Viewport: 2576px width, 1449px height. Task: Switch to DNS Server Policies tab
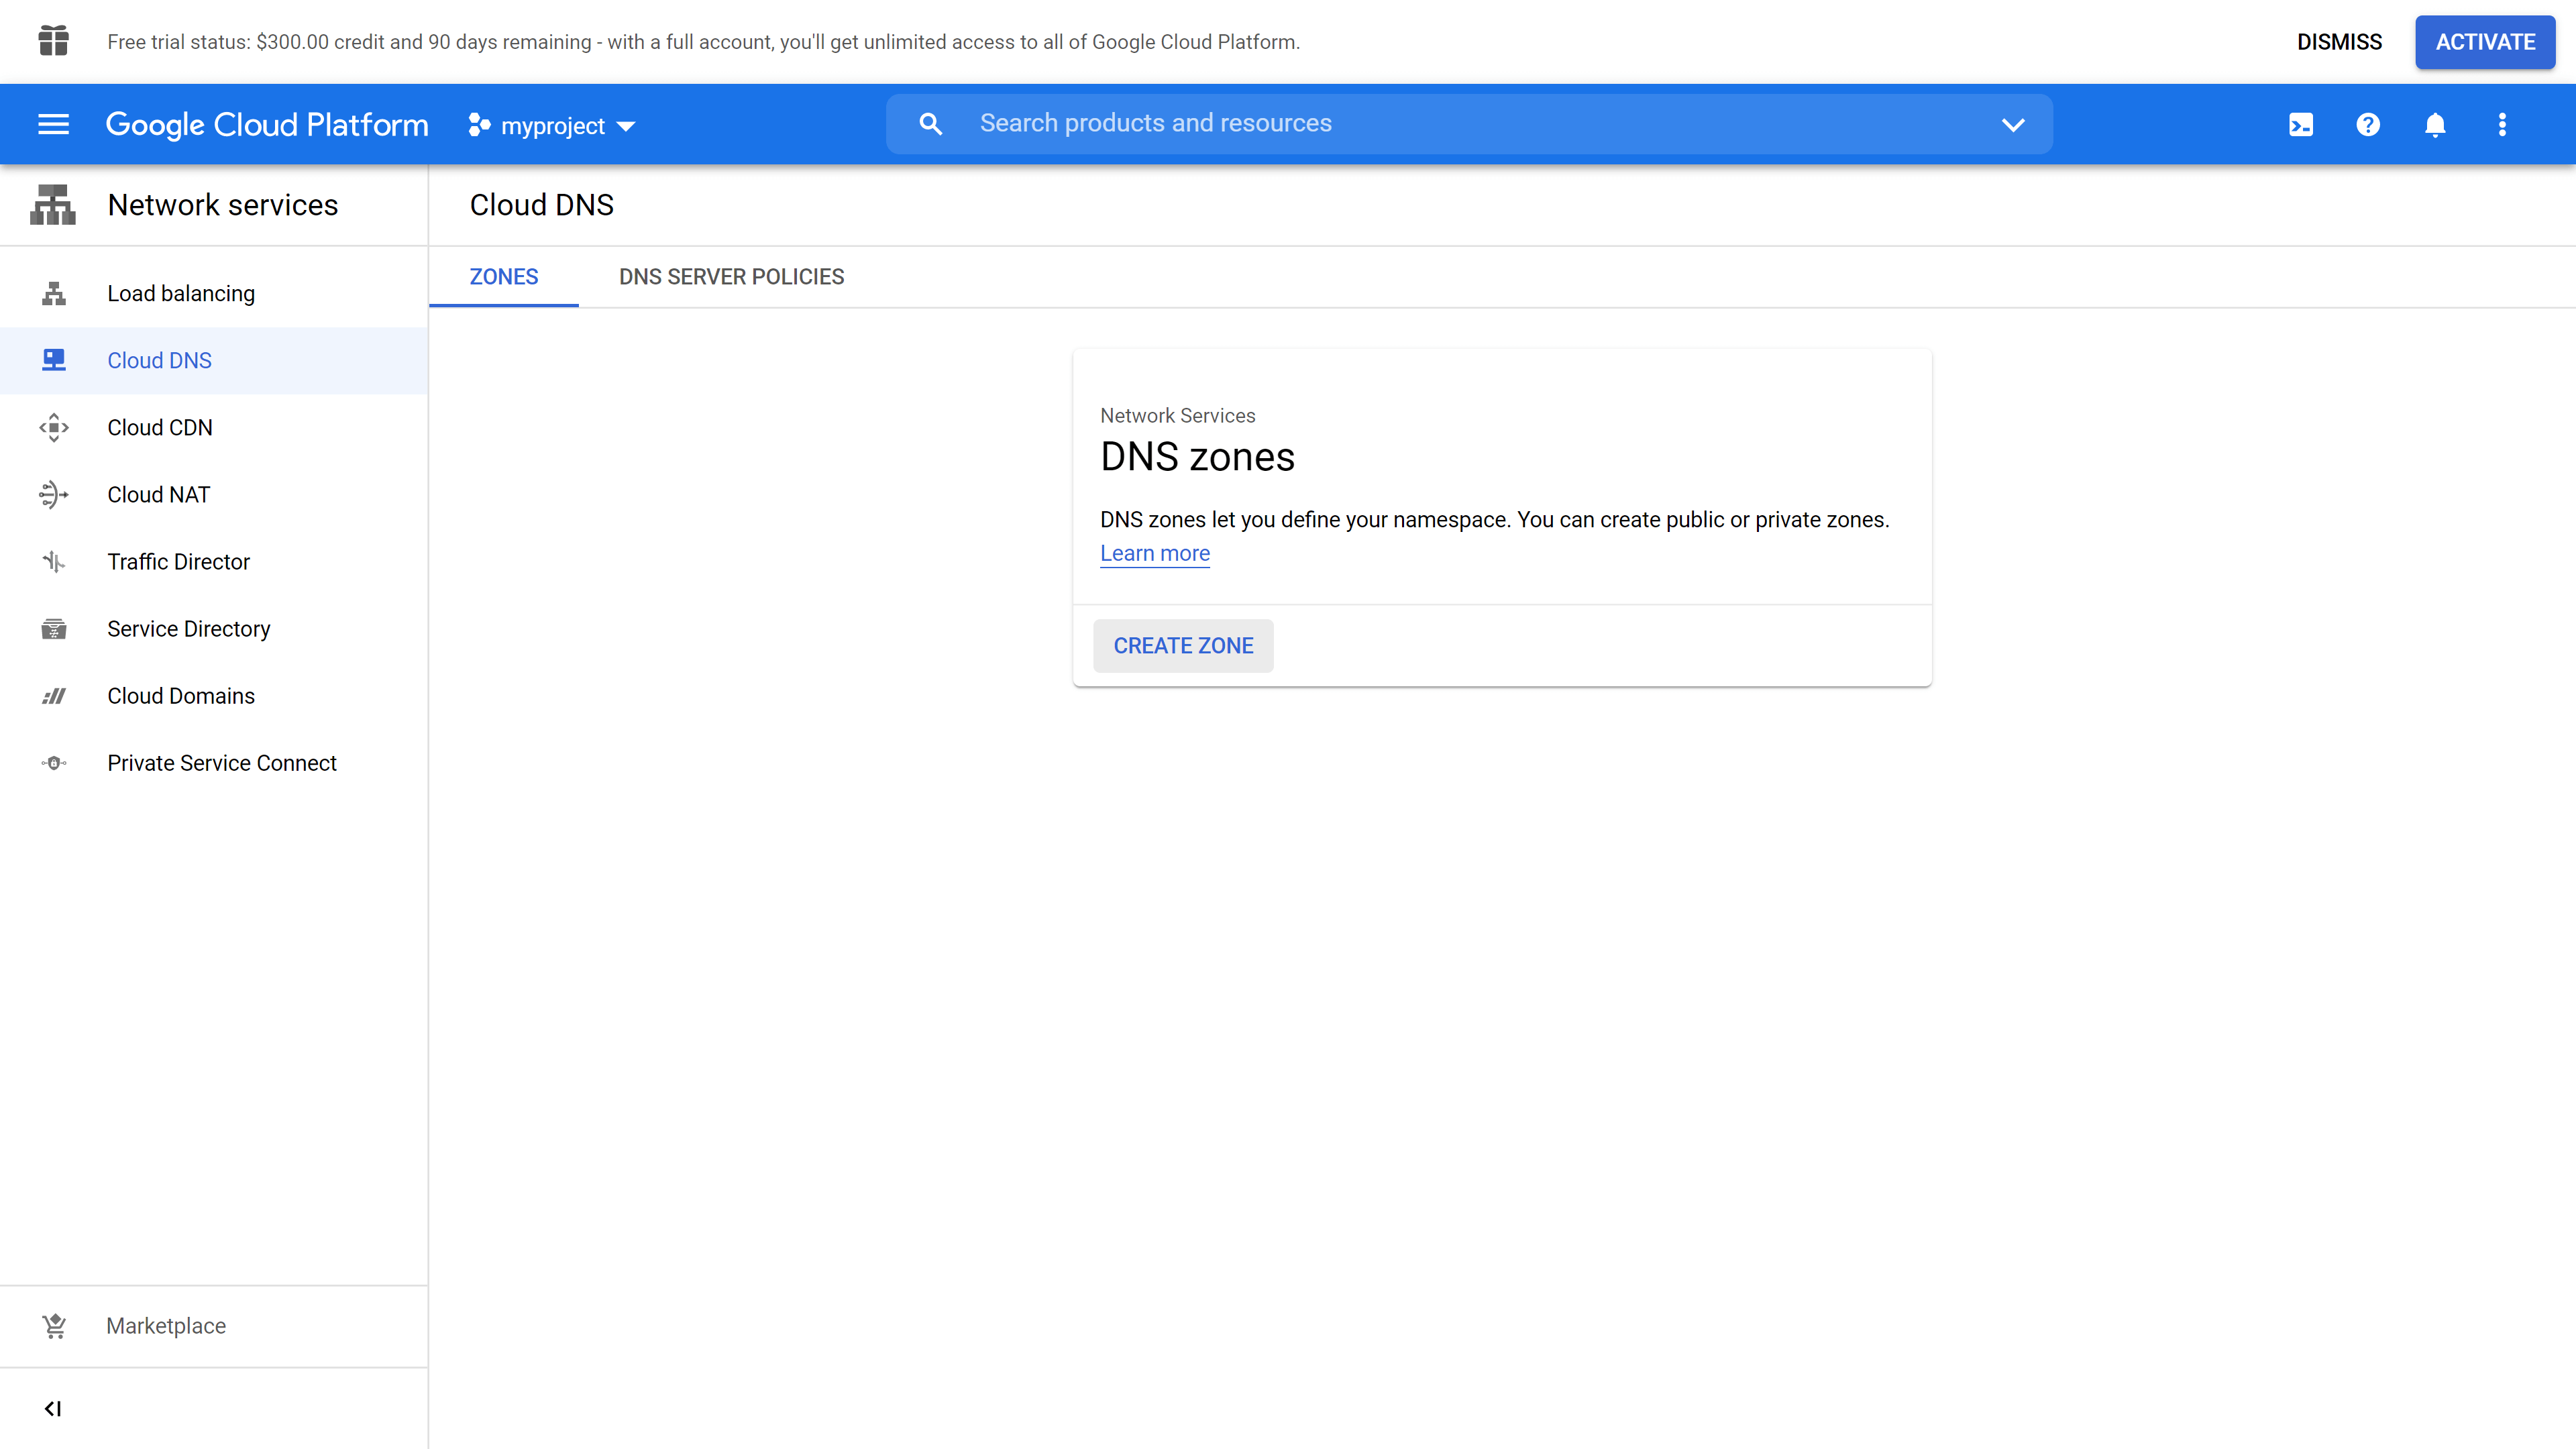(x=731, y=277)
